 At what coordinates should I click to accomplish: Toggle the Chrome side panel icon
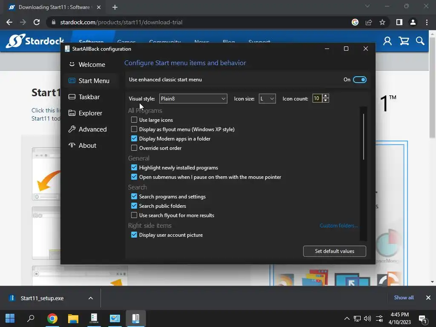pos(399,22)
